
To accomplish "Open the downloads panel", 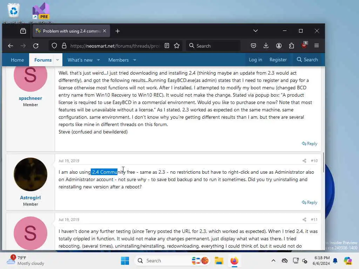I will point(266,46).
